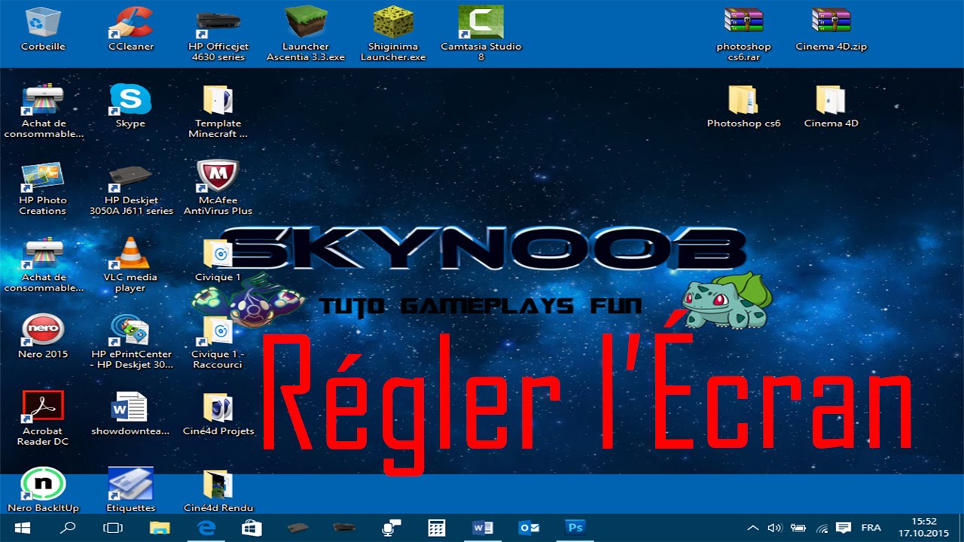Viewport: 964px width, 542px height.
Task: Select the Civique 1 - Raccourci shortcut
Action: pyautogui.click(x=218, y=342)
